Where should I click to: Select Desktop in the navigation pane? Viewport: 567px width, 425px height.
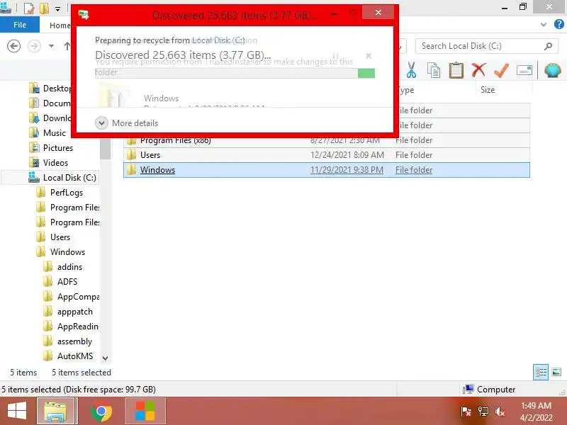point(50,88)
